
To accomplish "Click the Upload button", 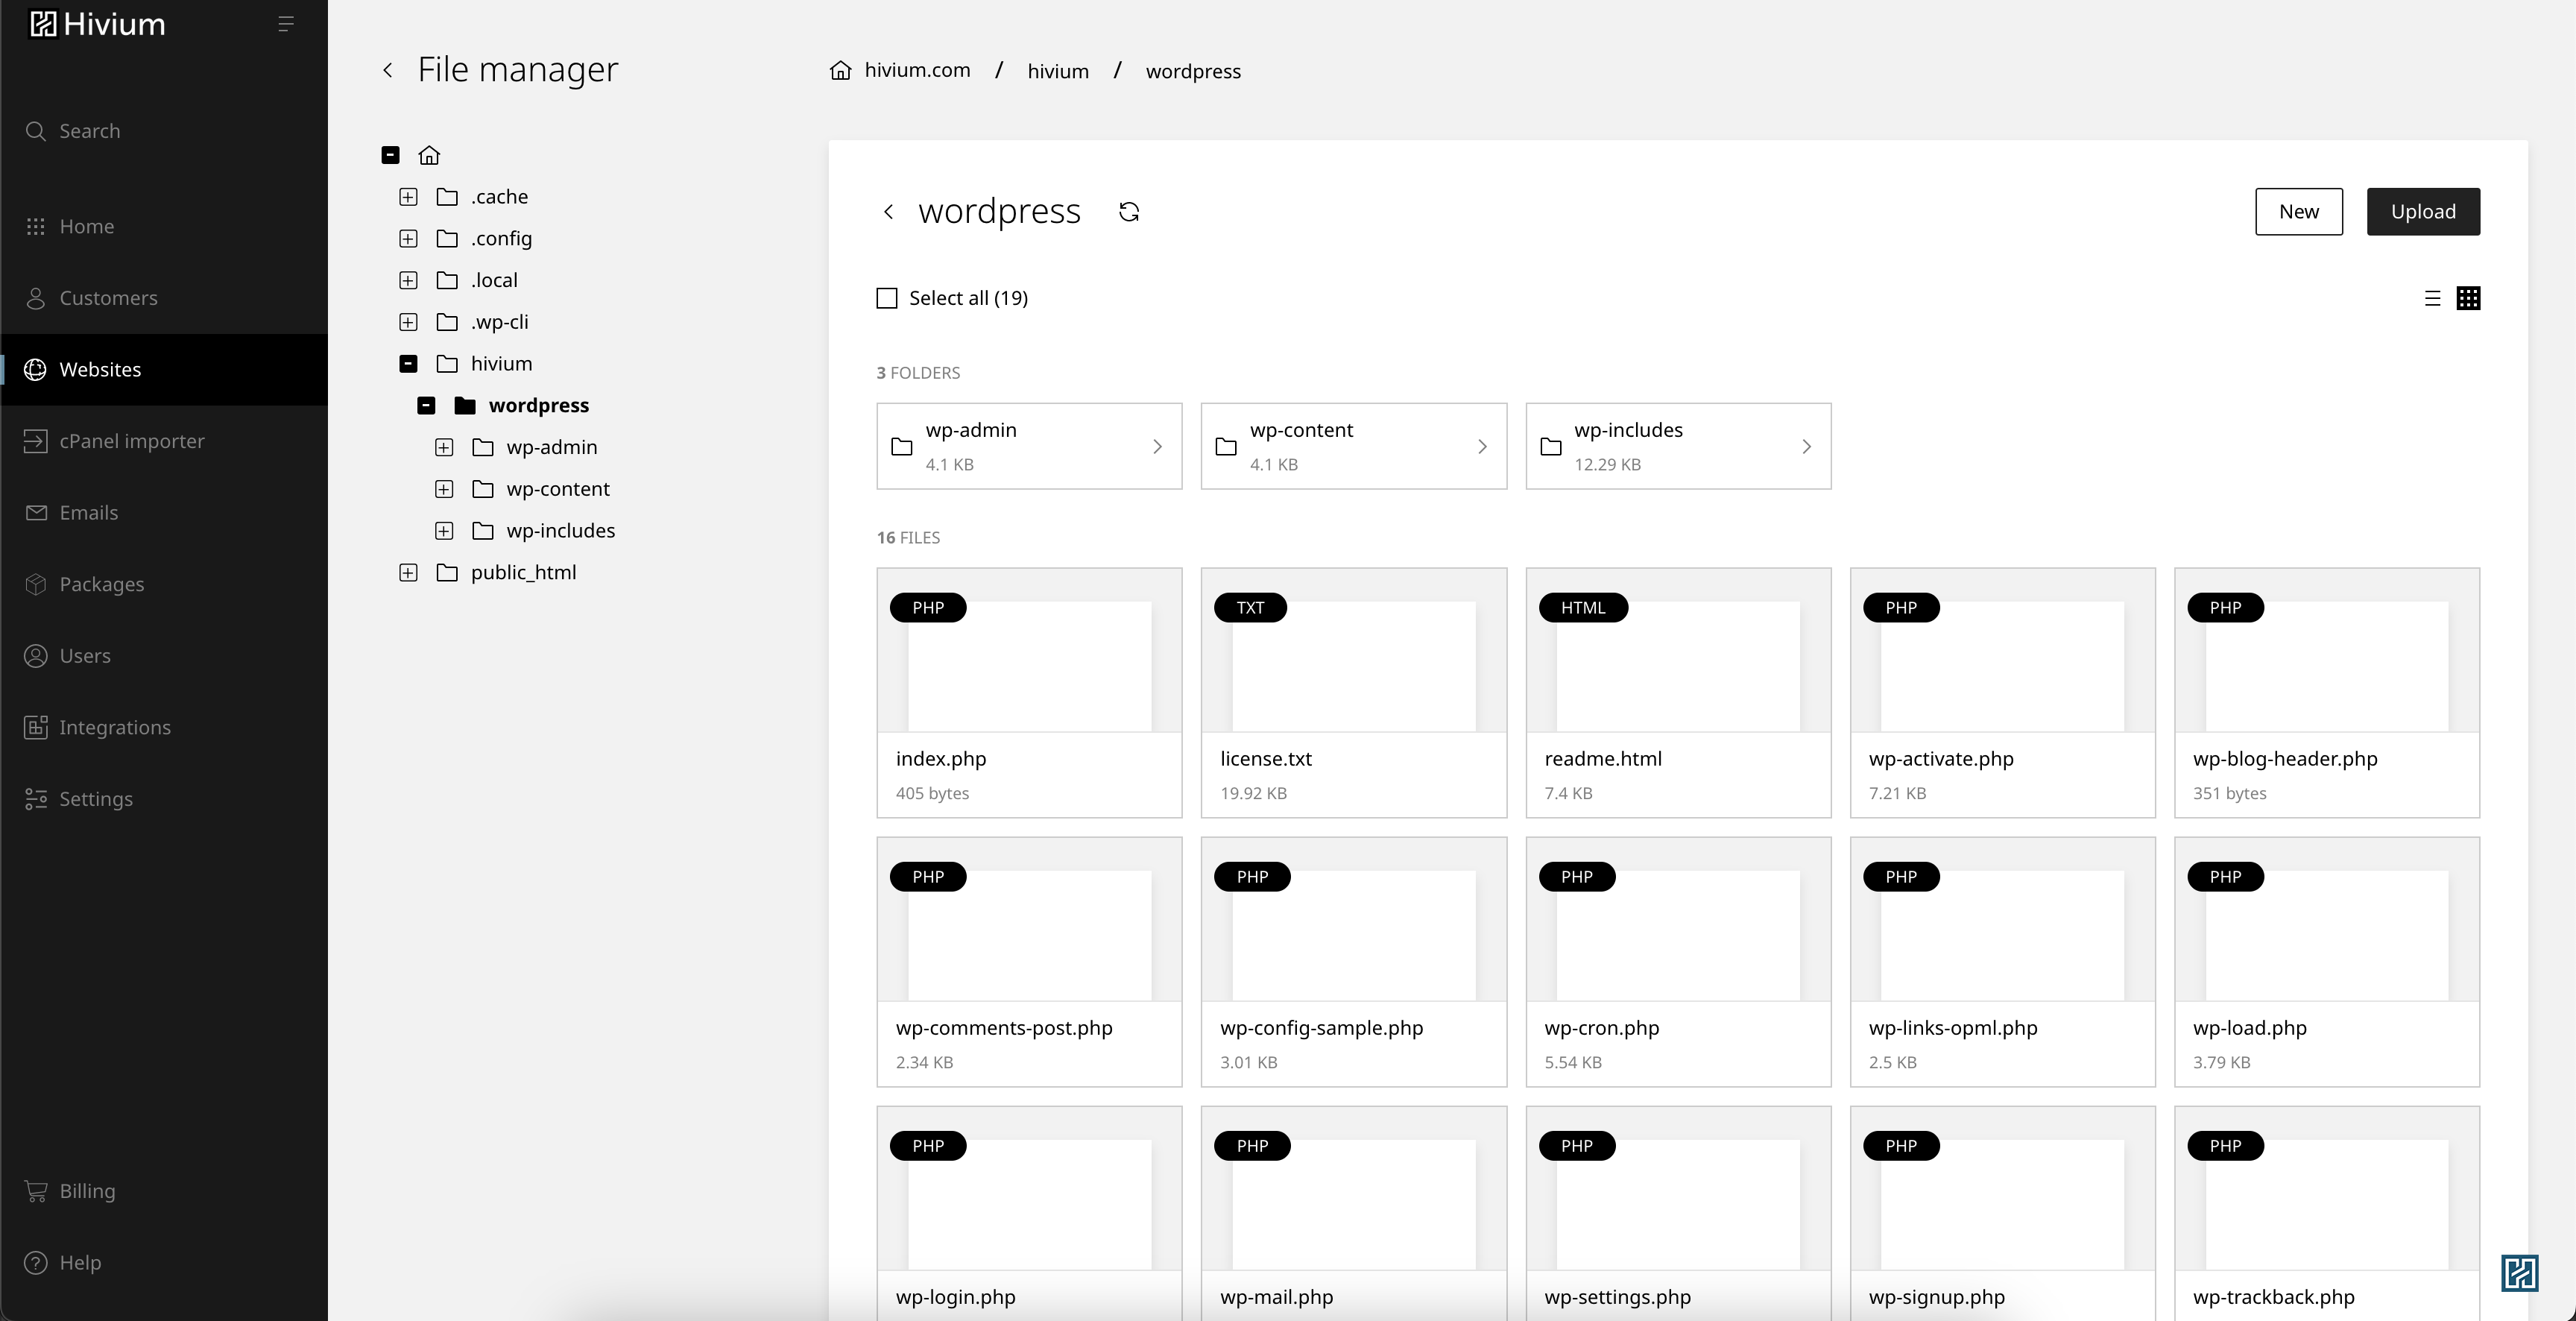I will (2423, 212).
